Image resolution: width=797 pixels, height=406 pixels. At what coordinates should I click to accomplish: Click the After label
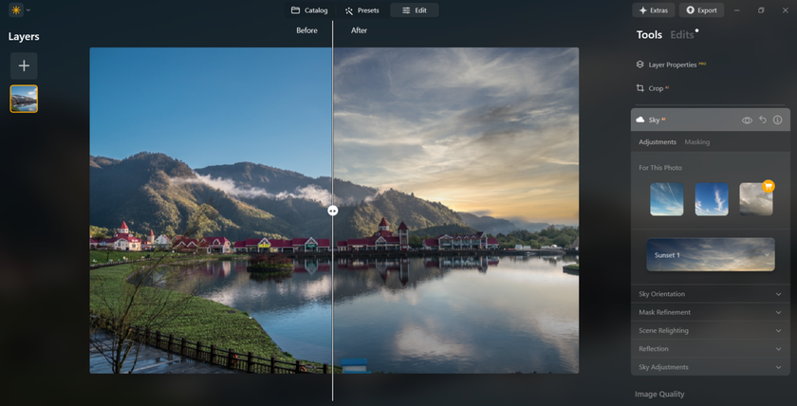(359, 30)
